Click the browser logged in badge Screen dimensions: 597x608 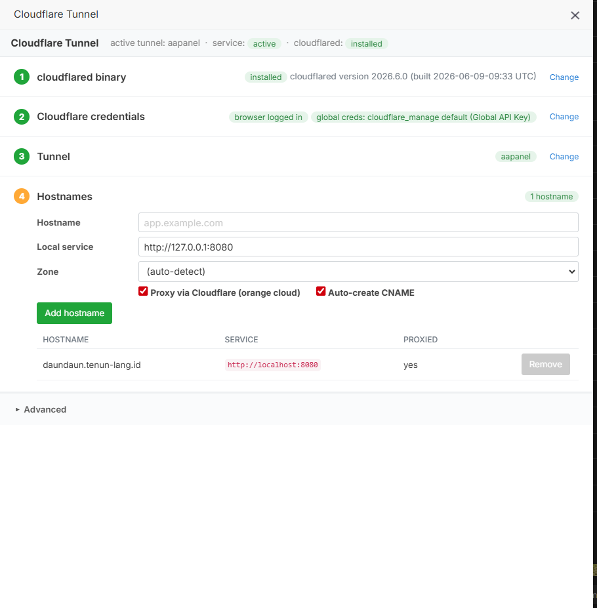(268, 117)
